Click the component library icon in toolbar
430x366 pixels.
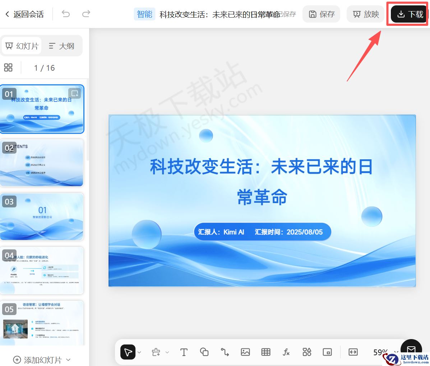tap(307, 352)
